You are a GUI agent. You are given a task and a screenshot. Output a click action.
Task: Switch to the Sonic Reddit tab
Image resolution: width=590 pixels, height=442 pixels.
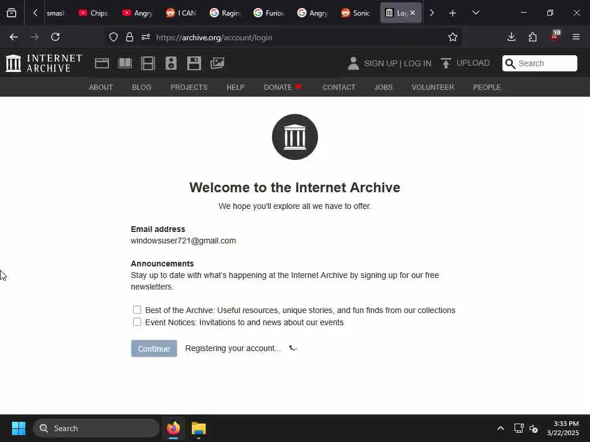pyautogui.click(x=355, y=13)
